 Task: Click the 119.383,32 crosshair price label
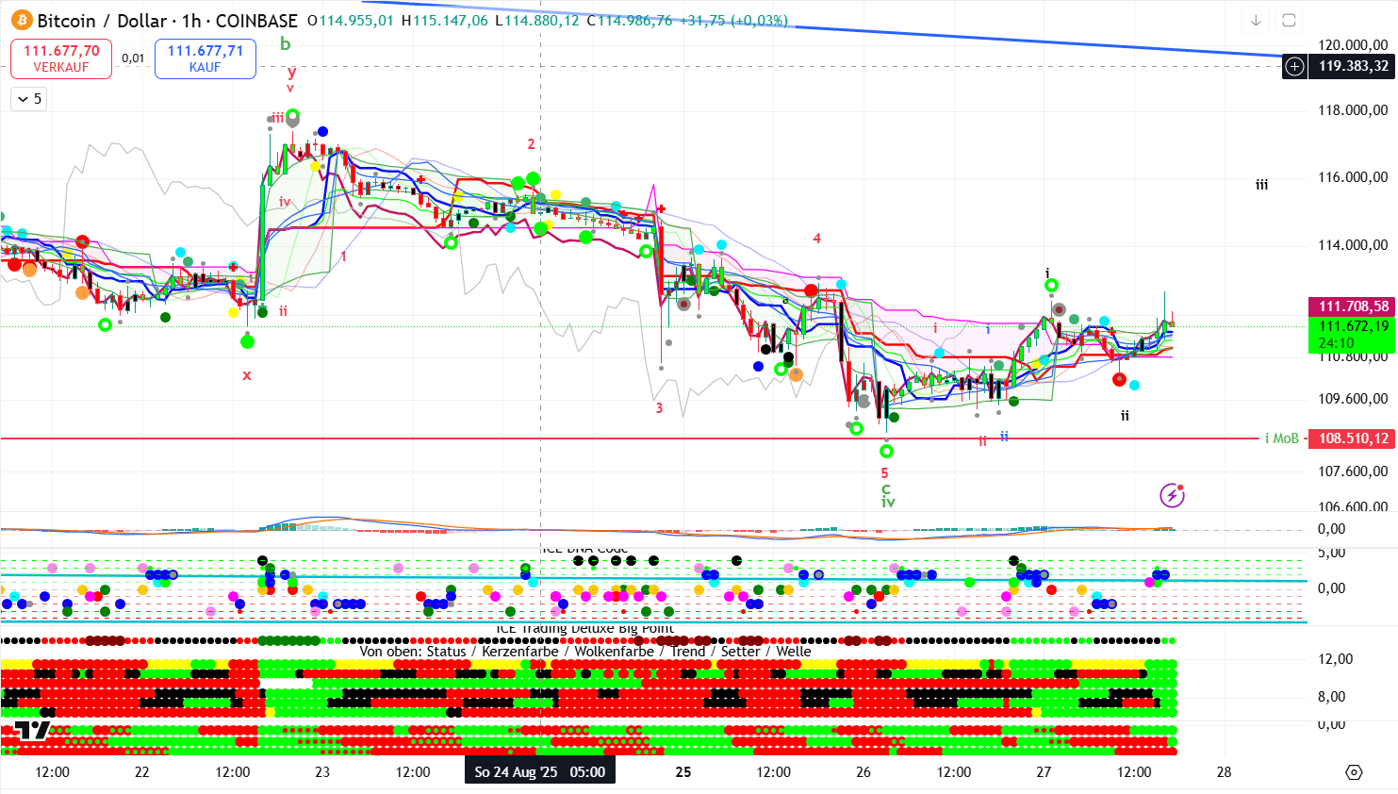click(x=1353, y=66)
